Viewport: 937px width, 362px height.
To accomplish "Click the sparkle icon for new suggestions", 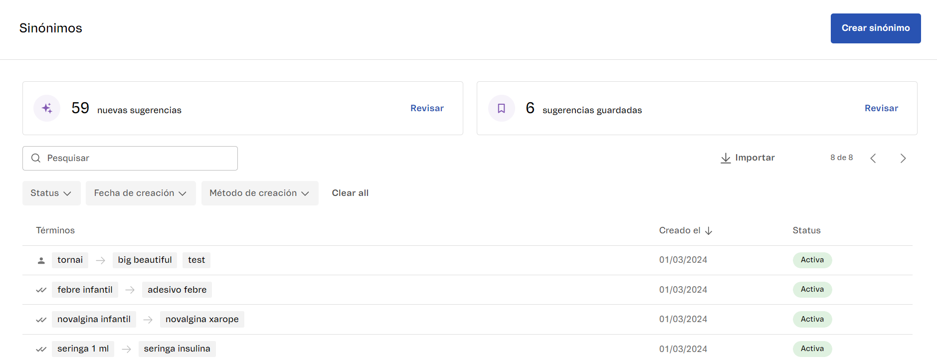I will [47, 108].
